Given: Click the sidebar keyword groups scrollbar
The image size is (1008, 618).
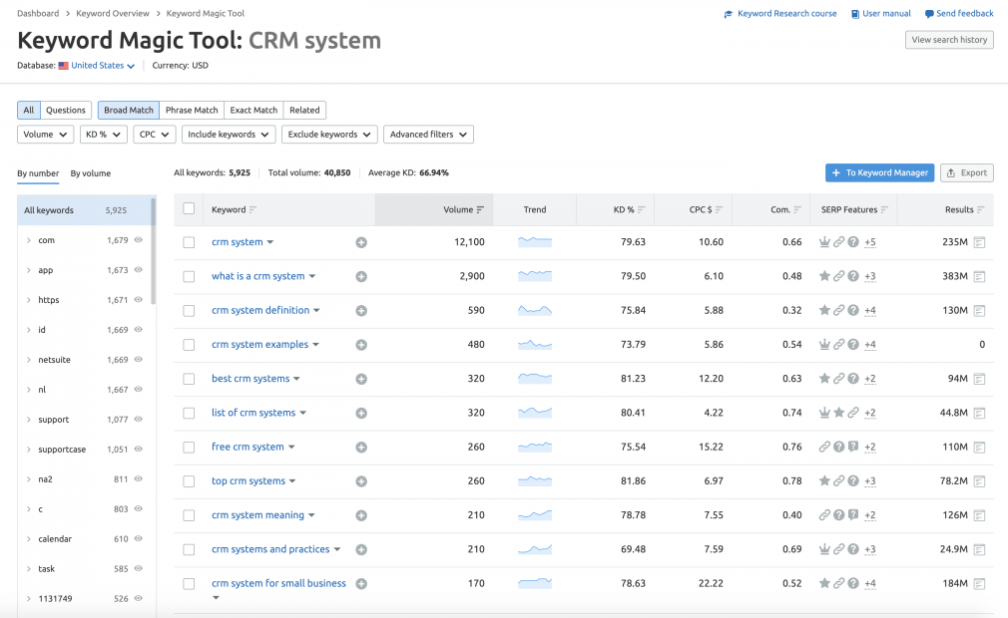Looking at the screenshot, I should [153, 249].
